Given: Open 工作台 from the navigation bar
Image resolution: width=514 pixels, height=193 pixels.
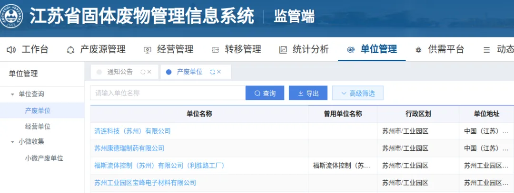Looking at the screenshot, I should (x=28, y=49).
